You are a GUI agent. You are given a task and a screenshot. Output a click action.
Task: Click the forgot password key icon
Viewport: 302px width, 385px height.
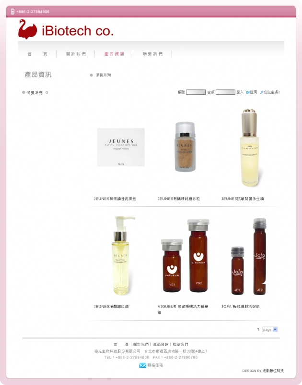click(x=262, y=92)
